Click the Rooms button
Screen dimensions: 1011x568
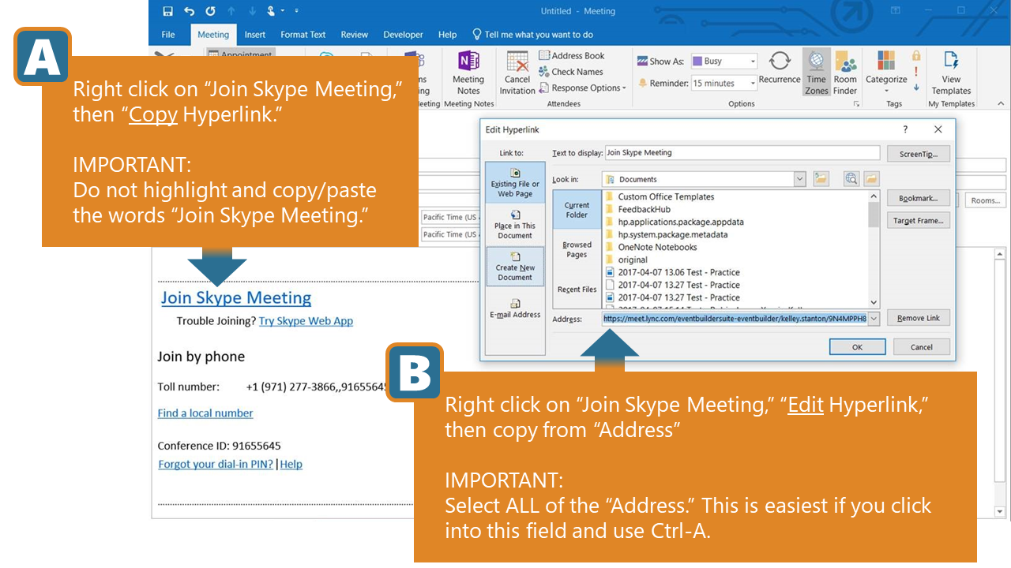[x=985, y=200]
